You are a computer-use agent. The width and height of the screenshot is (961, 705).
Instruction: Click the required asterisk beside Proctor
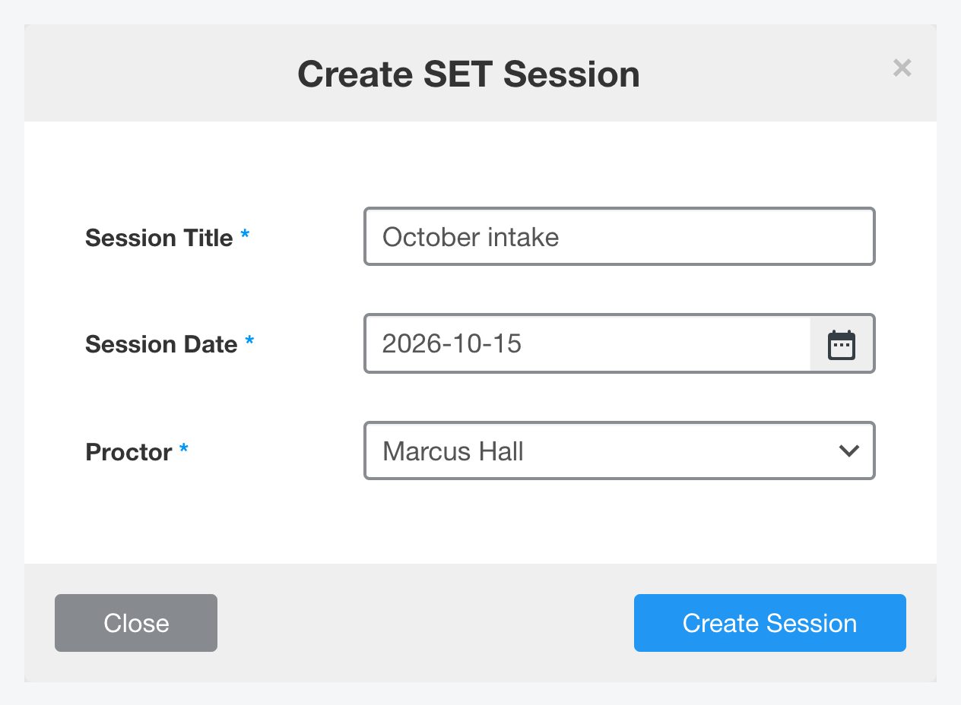pyautogui.click(x=183, y=449)
